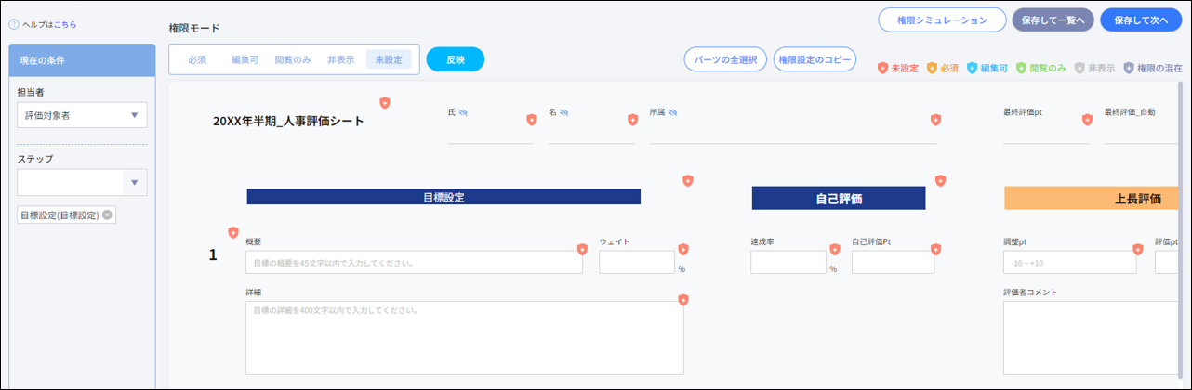Viewport: 1192px width, 390px height.
Task: Click permission shield icon for 名 field
Action: click(633, 120)
